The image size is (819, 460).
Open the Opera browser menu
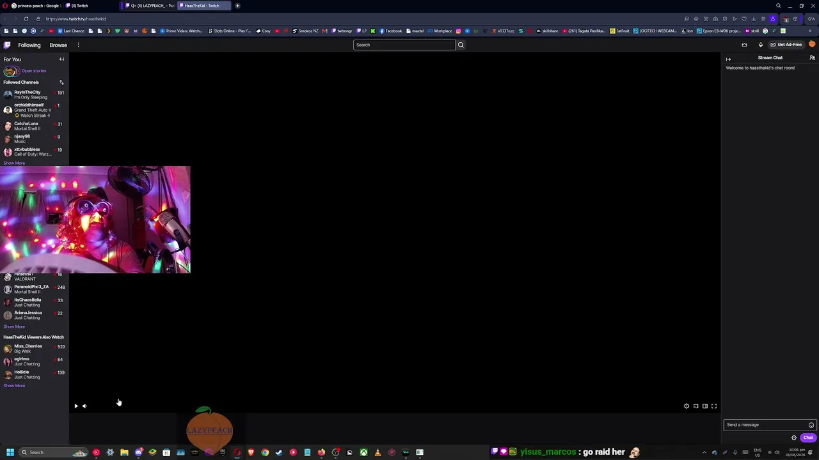[x=5, y=6]
